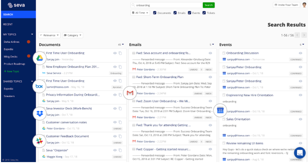Collapse the Shared Topics section

click(32, 81)
